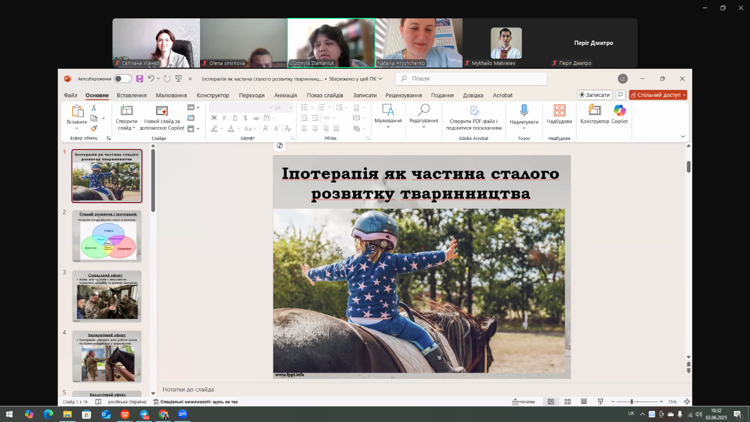Save the presentation with the floppy disk icon
The width and height of the screenshot is (750, 422).
pos(139,79)
